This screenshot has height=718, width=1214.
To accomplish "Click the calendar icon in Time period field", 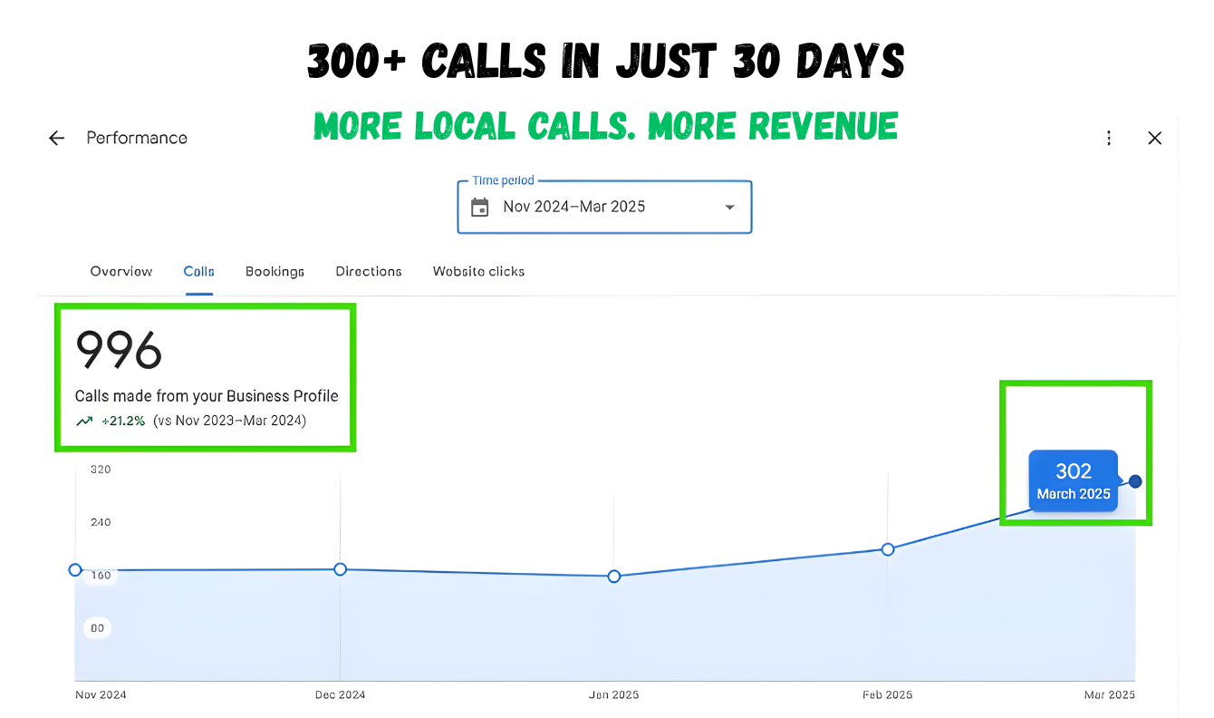I will pyautogui.click(x=480, y=207).
